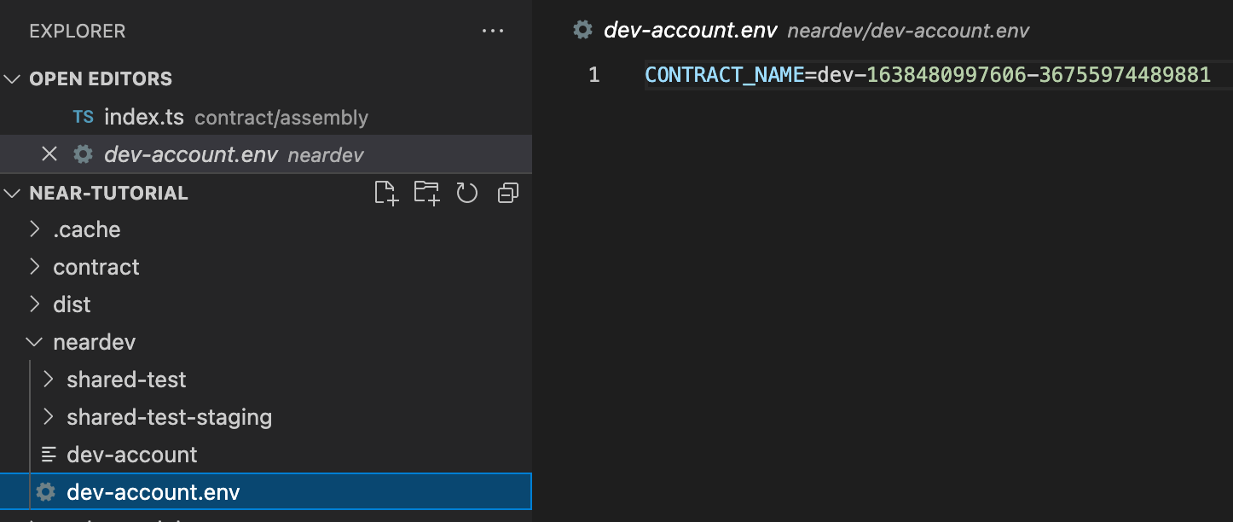Collapse the neardev folder
The height and width of the screenshot is (522, 1233).
click(34, 341)
